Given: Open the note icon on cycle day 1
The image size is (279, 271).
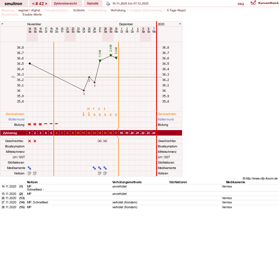Looking at the screenshot, I should pyautogui.click(x=30, y=174).
